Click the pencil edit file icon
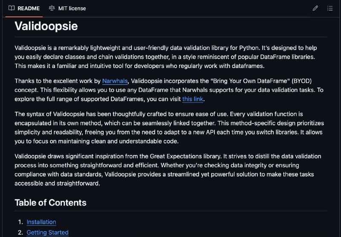The height and width of the screenshot is (237, 341). coord(315,8)
